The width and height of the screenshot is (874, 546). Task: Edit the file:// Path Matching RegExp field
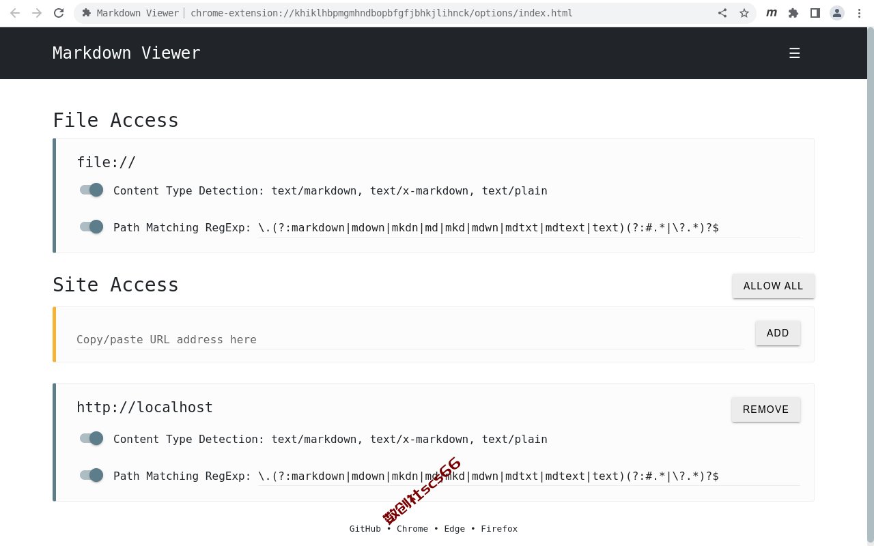coord(528,227)
